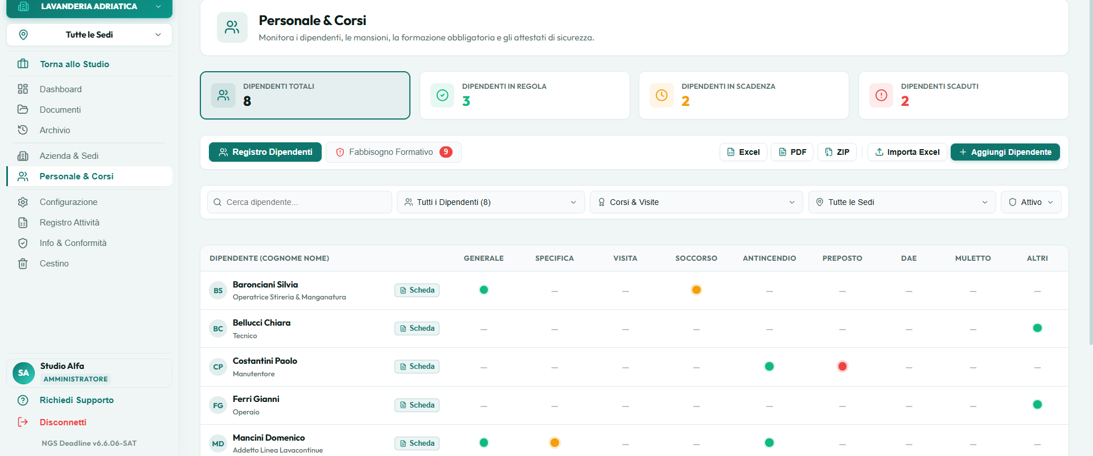Click Ferri Gianni's green Altri status dot
Image resolution: width=1093 pixels, height=456 pixels.
pyautogui.click(x=1037, y=404)
